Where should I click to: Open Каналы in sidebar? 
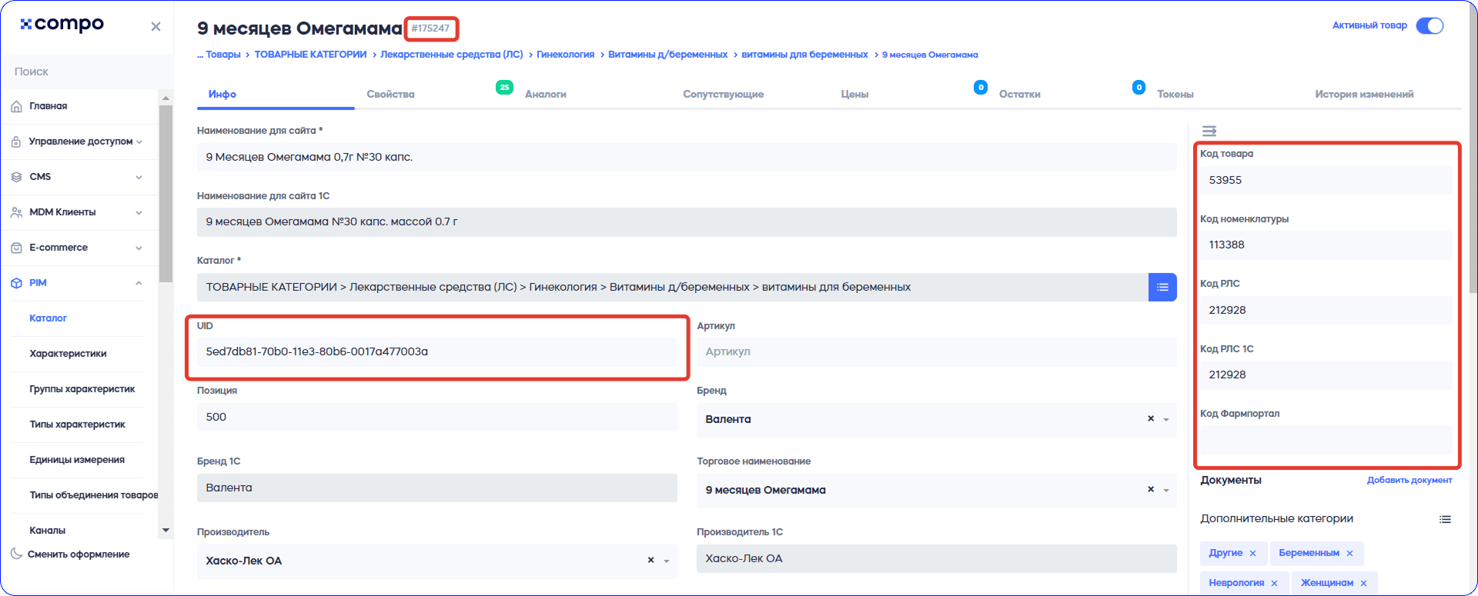pos(47,531)
